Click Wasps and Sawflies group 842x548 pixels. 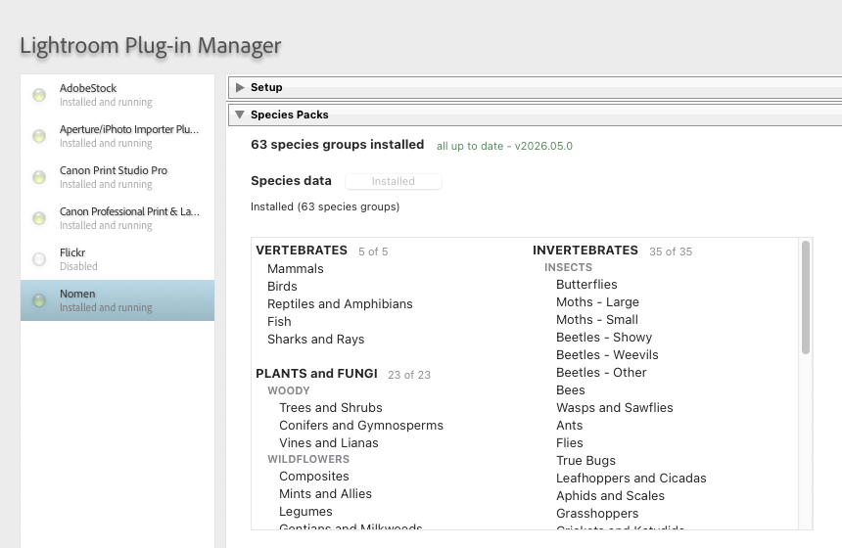click(x=614, y=408)
